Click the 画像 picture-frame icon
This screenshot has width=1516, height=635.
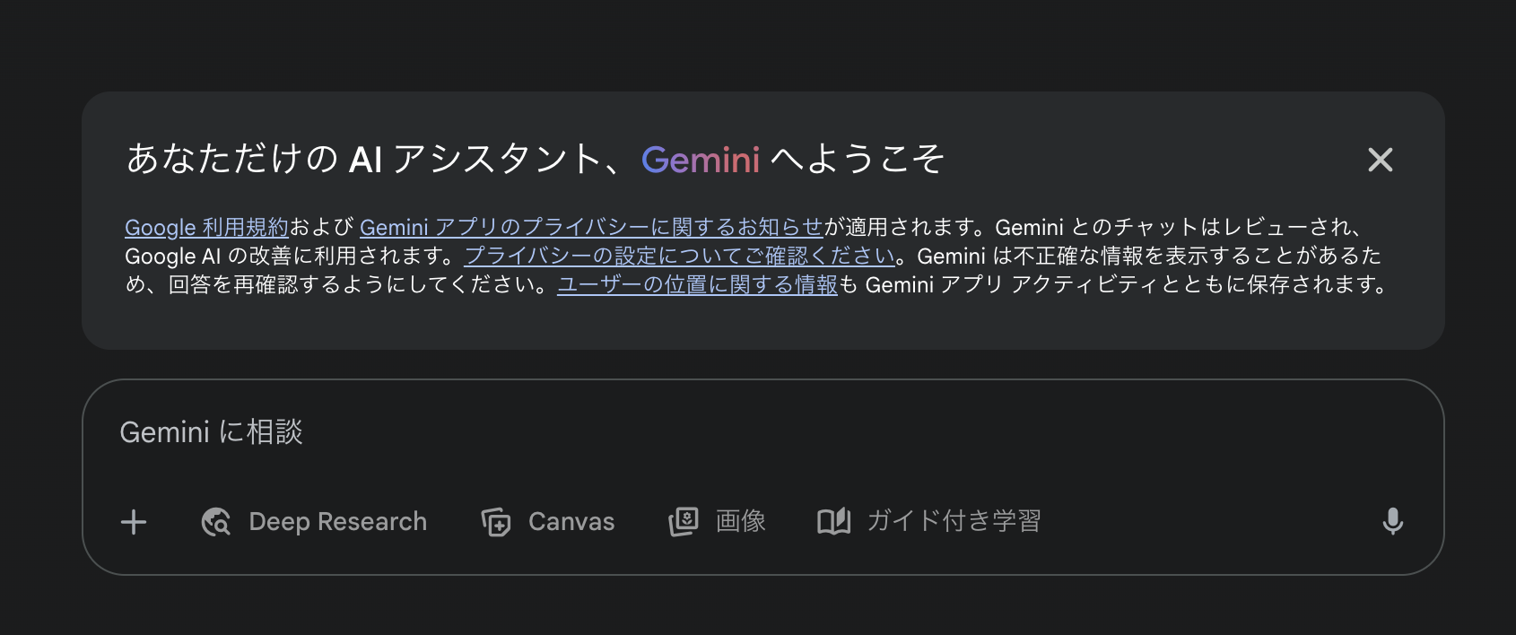pyautogui.click(x=684, y=521)
